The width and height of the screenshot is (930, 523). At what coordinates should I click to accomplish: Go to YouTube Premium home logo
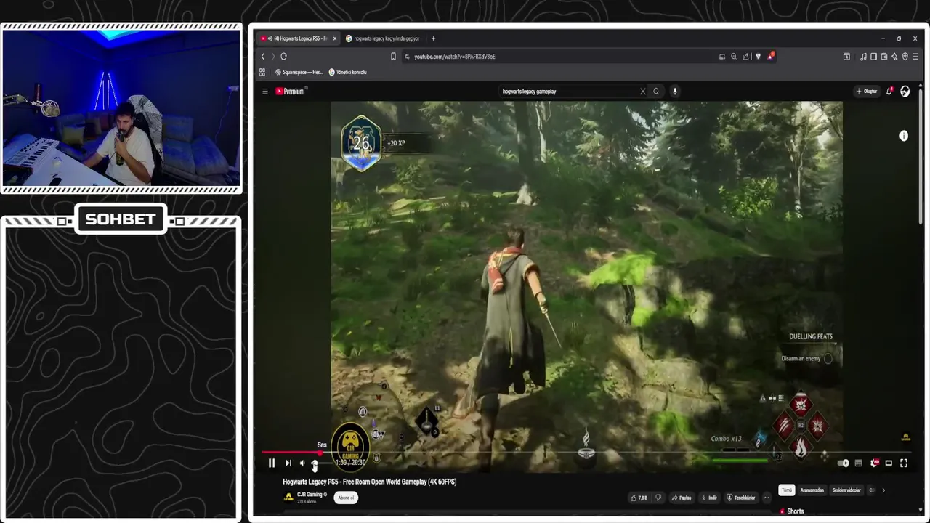point(291,91)
